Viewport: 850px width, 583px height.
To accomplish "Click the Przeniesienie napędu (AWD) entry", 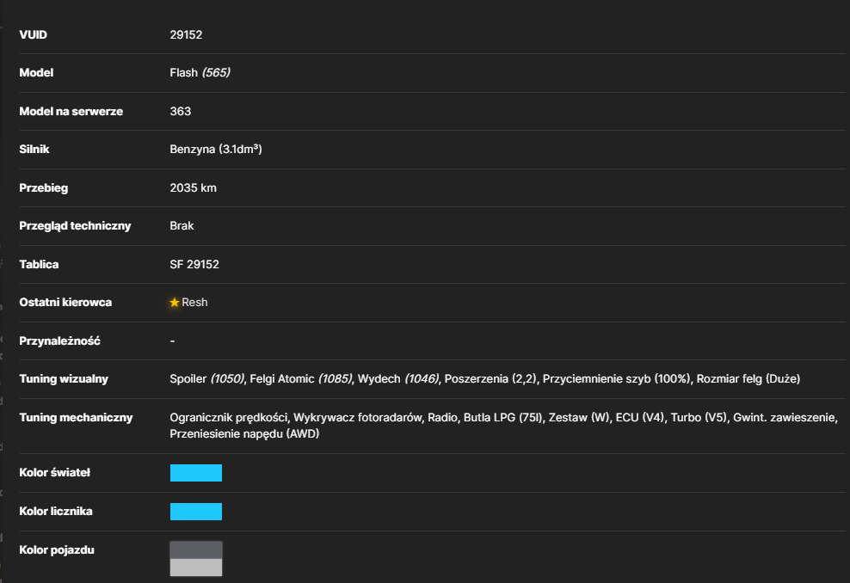I will click(x=244, y=433).
